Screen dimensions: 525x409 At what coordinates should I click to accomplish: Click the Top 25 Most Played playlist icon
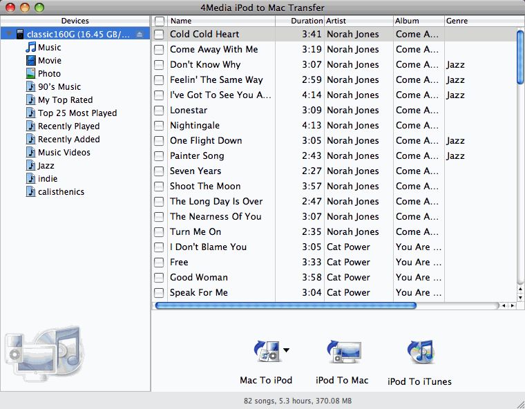(x=31, y=113)
